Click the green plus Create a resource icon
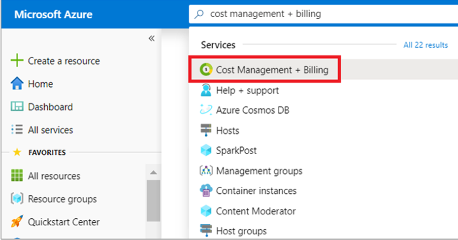458x240 pixels. pos(17,61)
